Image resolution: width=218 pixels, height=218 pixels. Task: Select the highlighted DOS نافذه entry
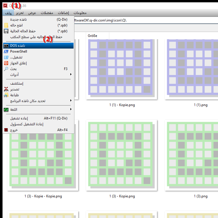click(x=38, y=46)
